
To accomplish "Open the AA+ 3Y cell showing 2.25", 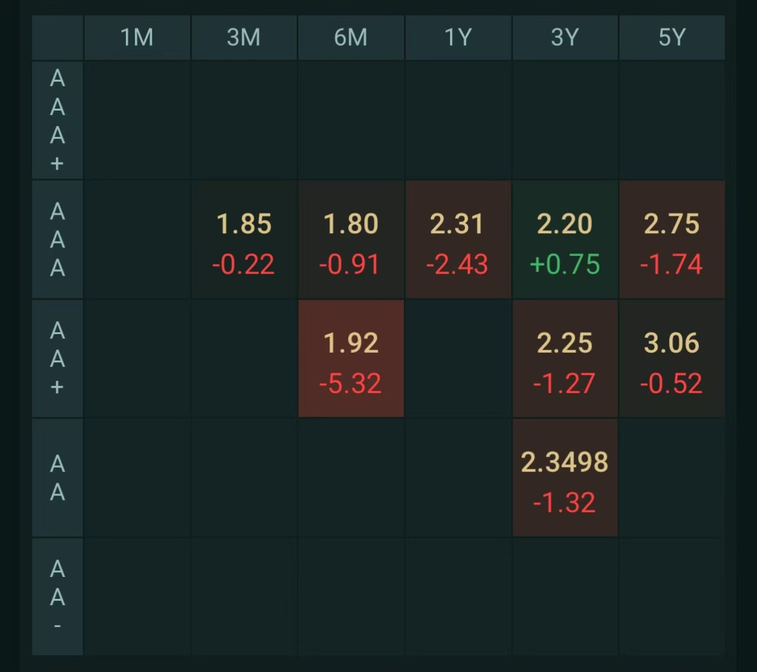I will point(565,358).
